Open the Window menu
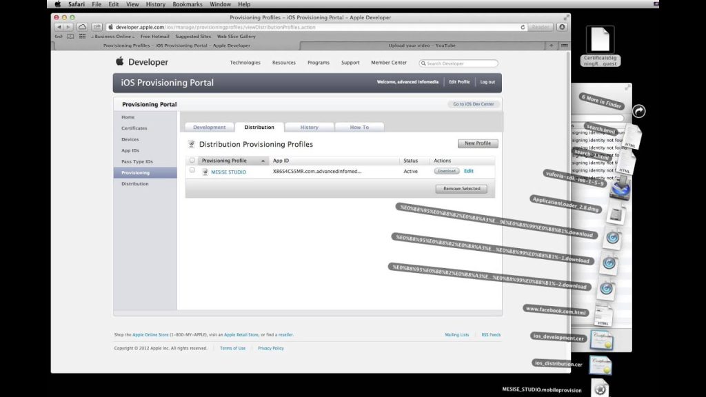 [220, 4]
